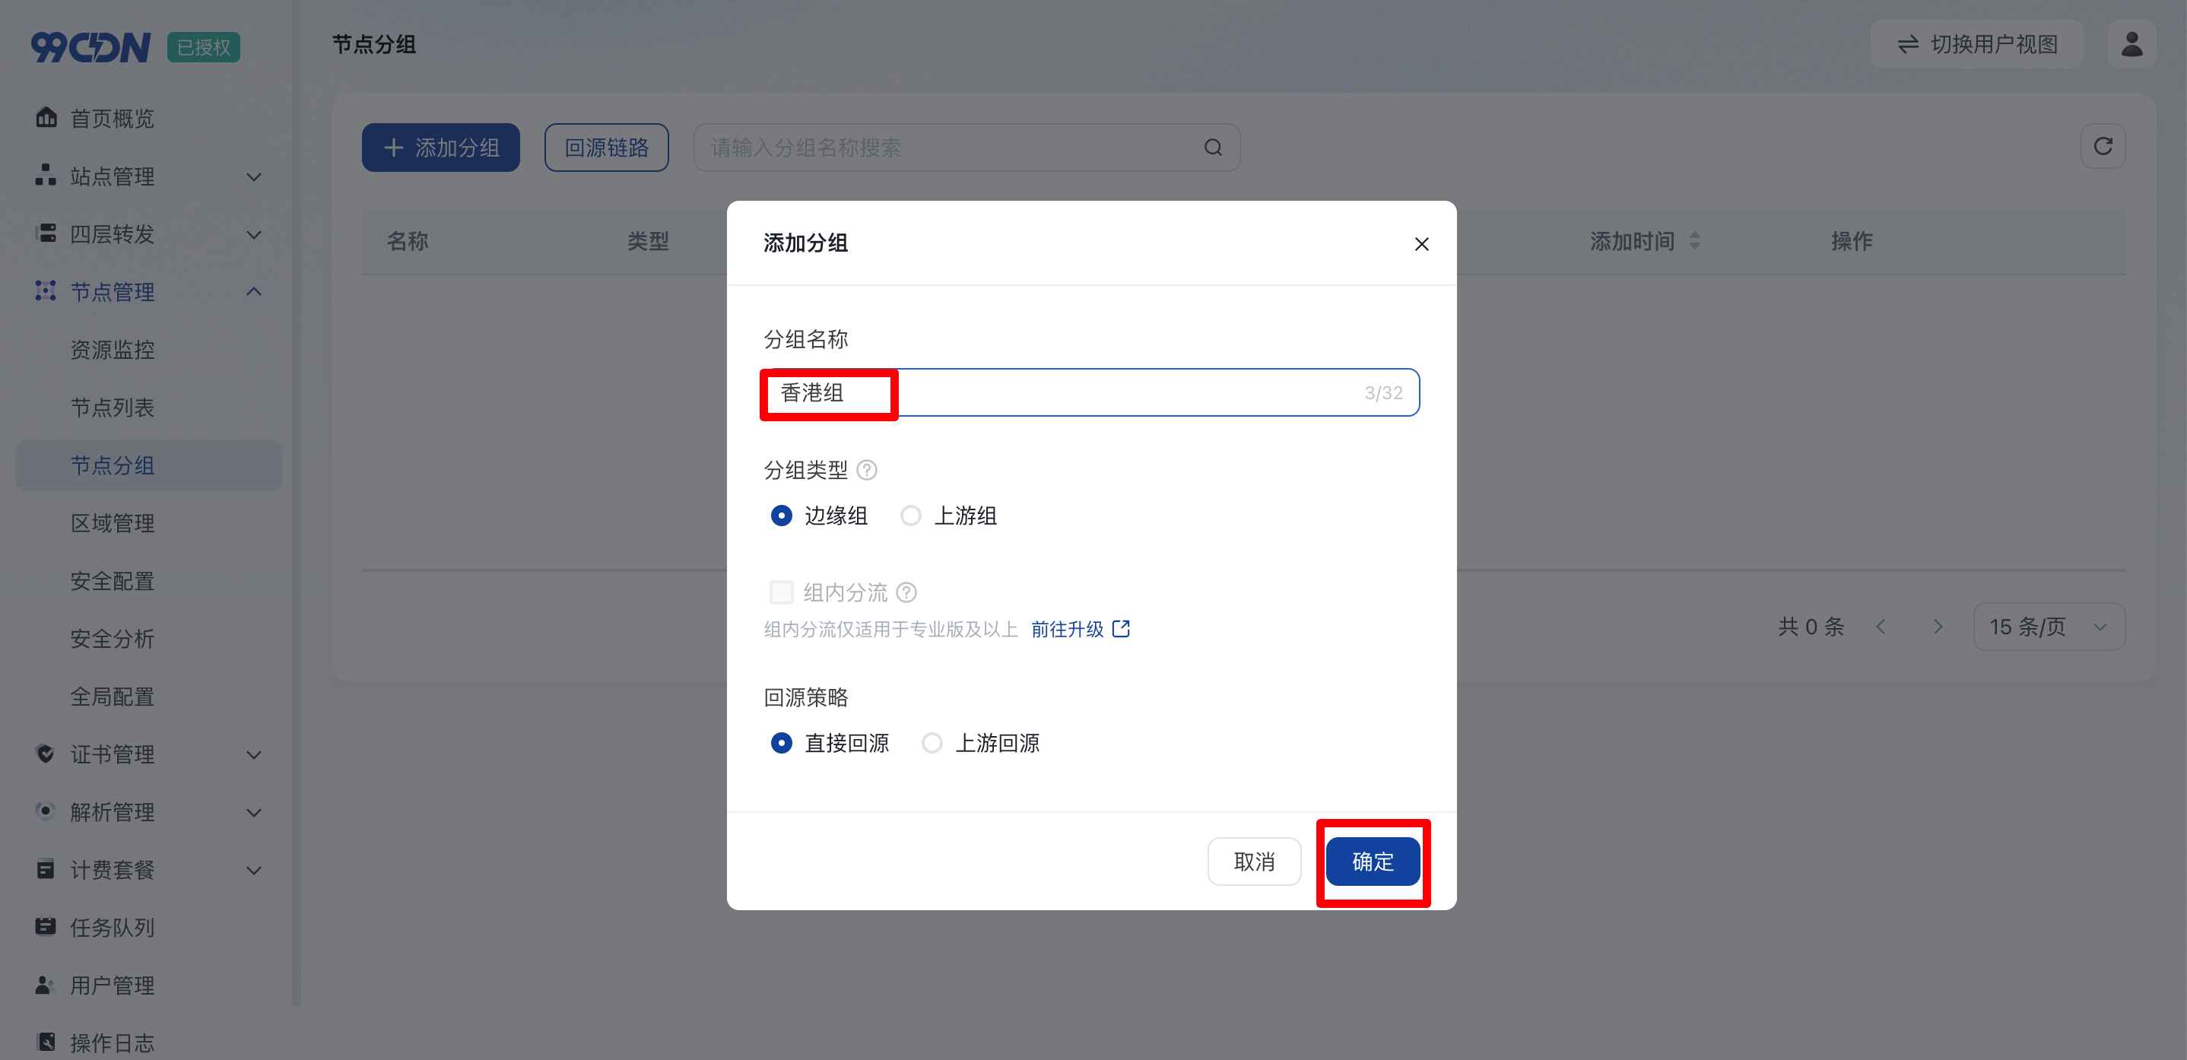Select the 上游回源 radio option

point(932,743)
